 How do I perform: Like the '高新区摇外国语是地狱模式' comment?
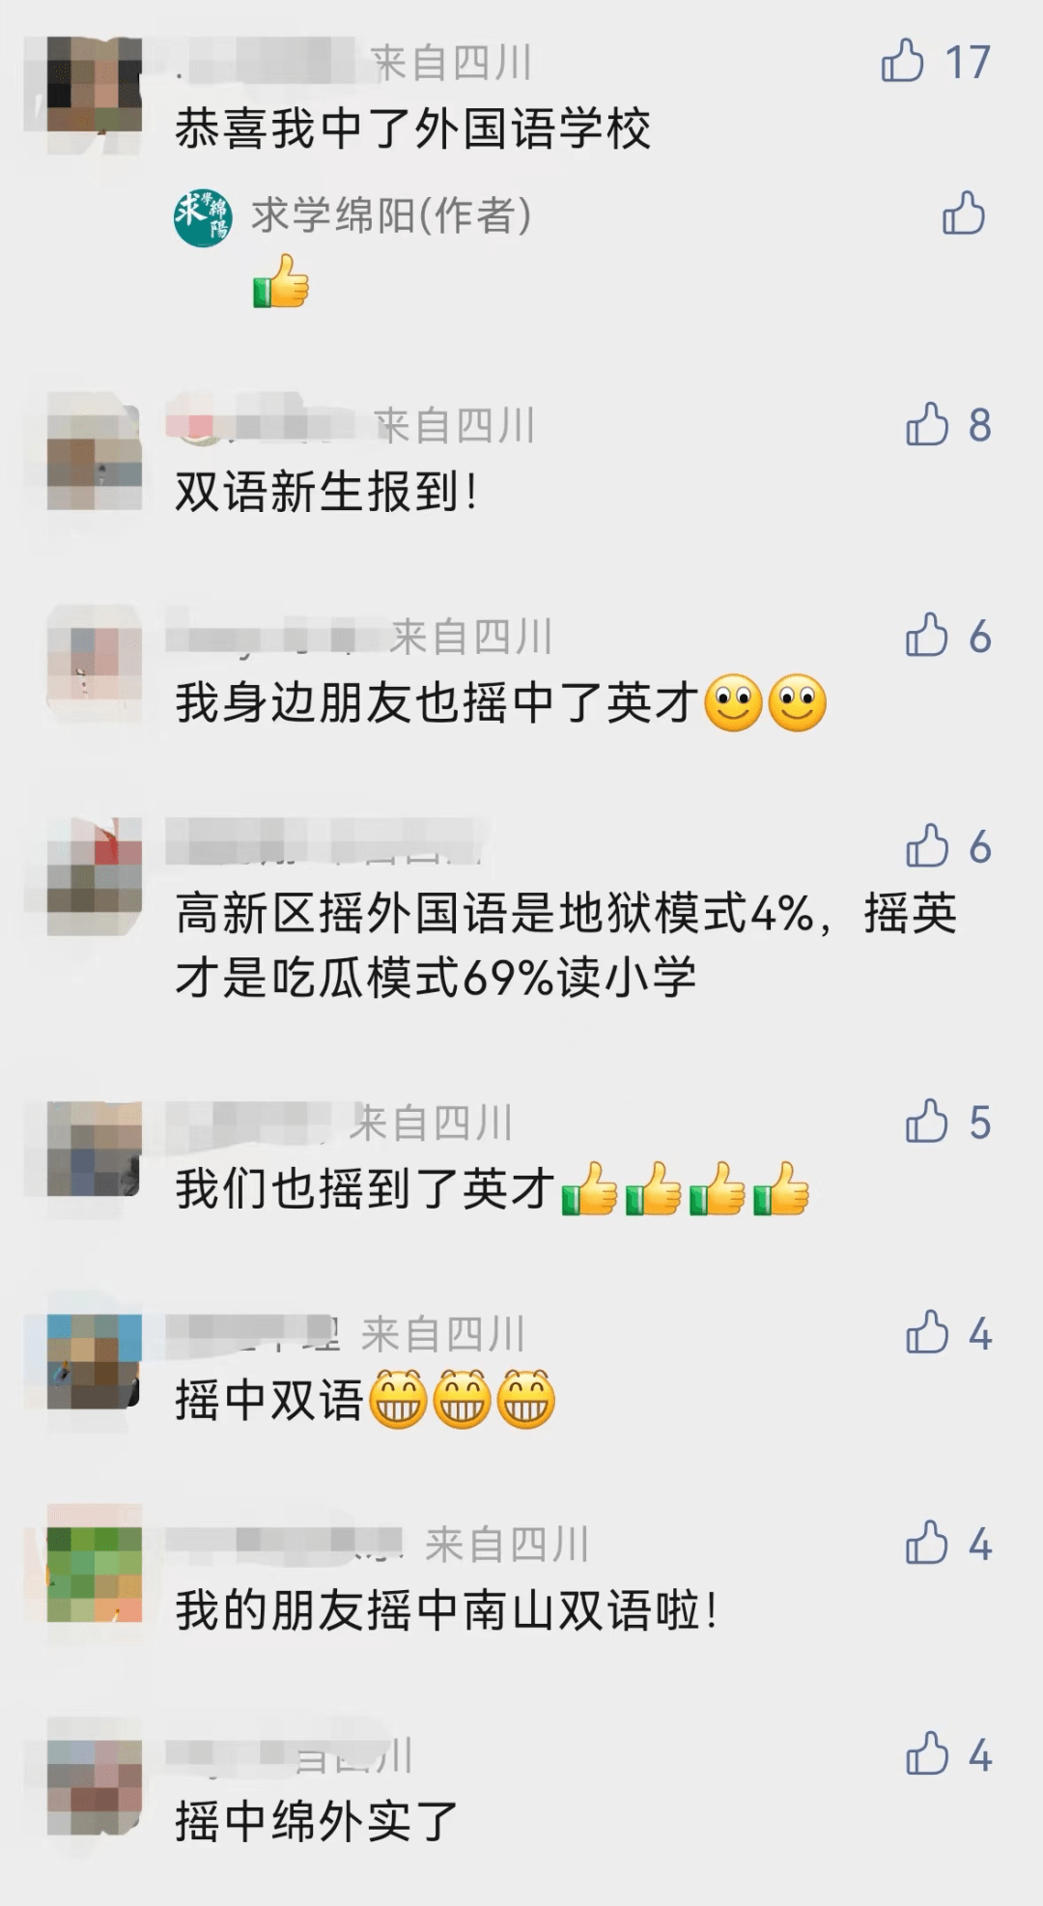pyautogui.click(x=927, y=846)
